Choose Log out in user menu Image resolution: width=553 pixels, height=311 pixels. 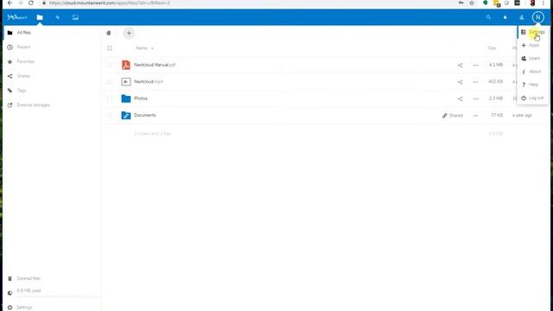point(533,98)
